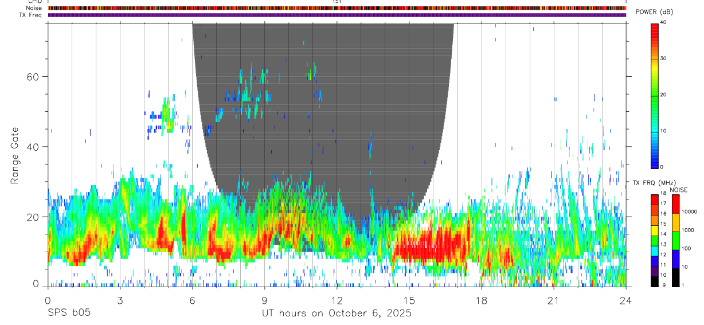Screen dimensions: 704x325
Task: Click the blue swatch in the NOISE colorbar
Action: (675, 259)
